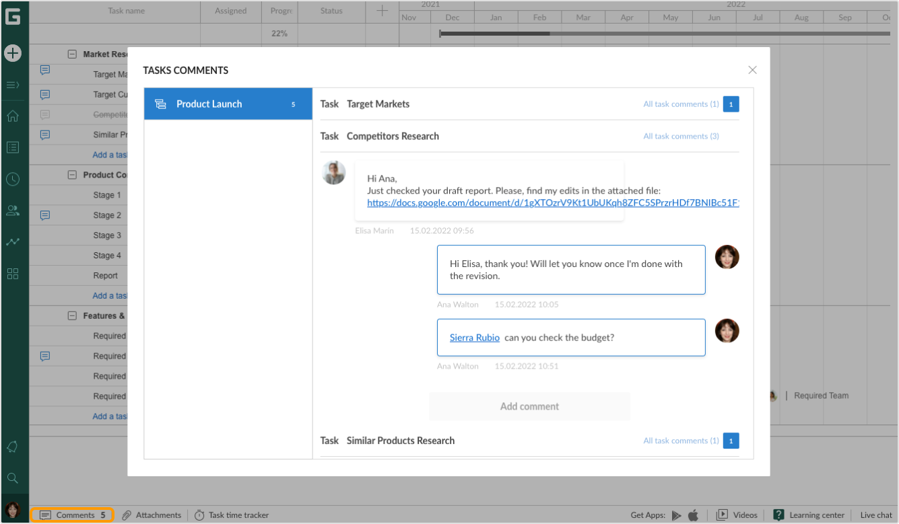Open Live chat

point(876,515)
